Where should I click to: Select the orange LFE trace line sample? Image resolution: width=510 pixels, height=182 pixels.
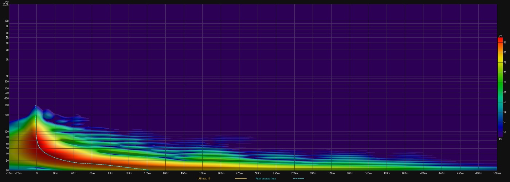click(241, 178)
